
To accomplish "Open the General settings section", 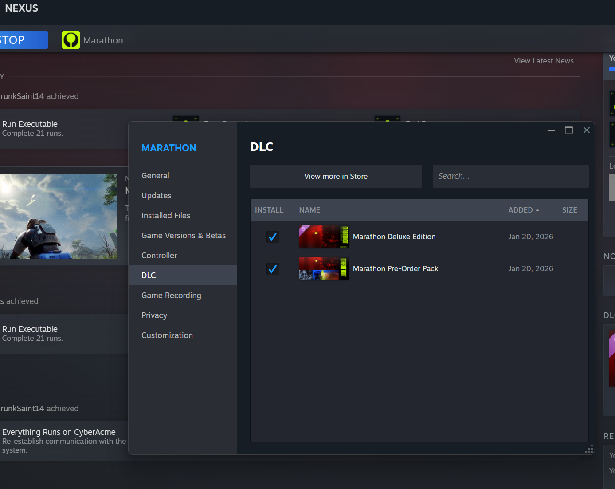I will (x=155, y=176).
